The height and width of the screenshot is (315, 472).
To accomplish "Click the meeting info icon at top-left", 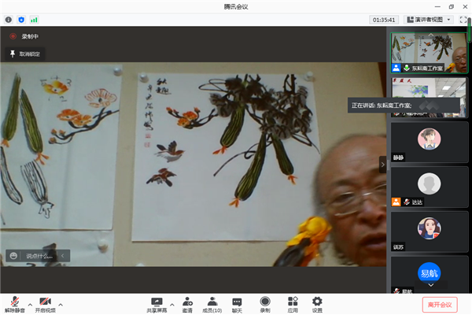I will click(9, 19).
